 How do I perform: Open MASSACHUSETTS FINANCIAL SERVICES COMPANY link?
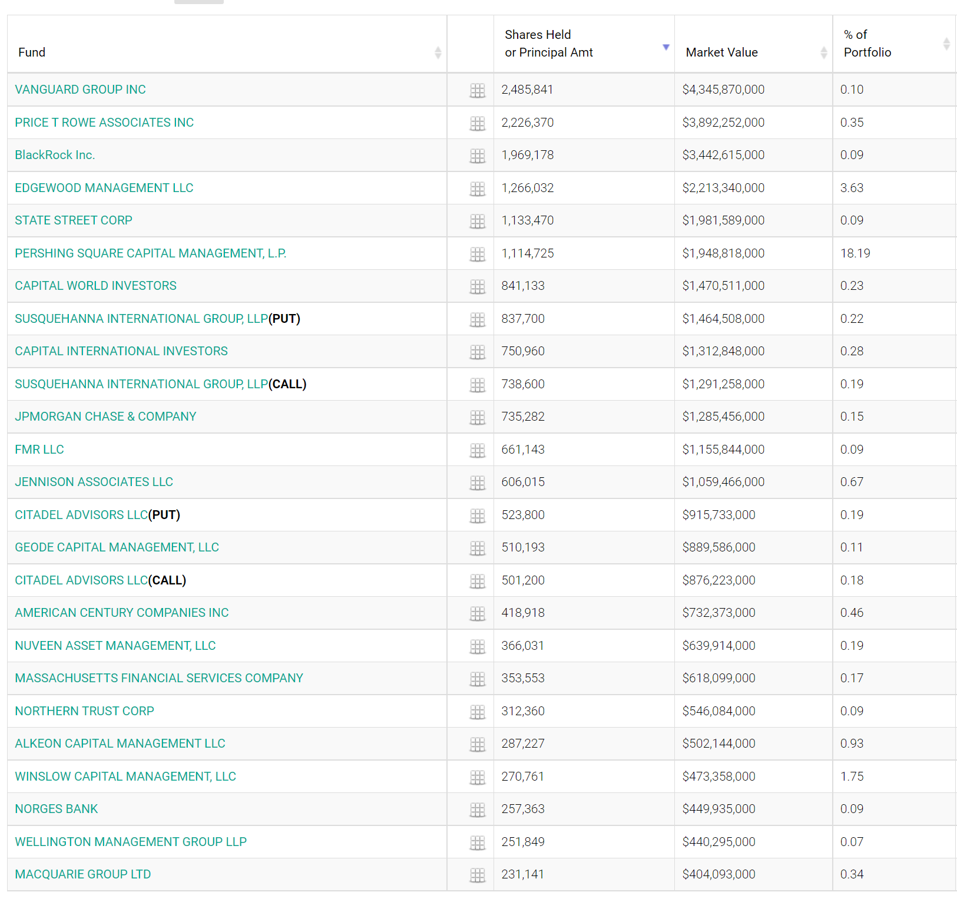pos(159,678)
